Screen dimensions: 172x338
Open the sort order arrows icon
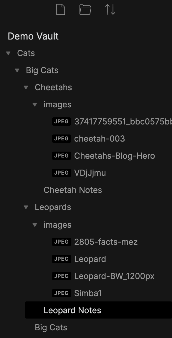point(110,10)
